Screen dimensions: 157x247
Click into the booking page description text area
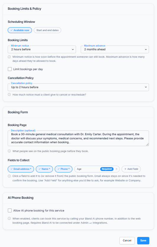pyautogui.click(x=78, y=138)
